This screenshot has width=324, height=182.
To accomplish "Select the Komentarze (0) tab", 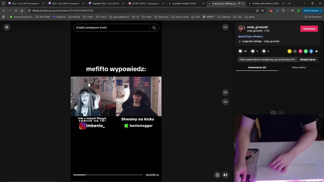I will 257,67.
